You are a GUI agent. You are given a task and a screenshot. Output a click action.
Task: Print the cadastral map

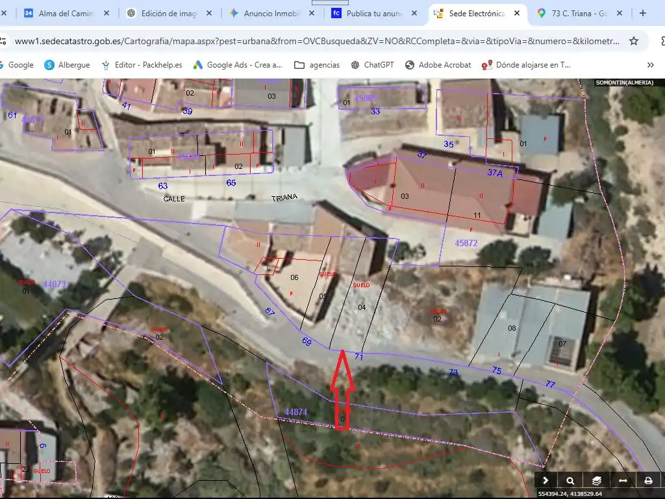pyautogui.click(x=648, y=480)
